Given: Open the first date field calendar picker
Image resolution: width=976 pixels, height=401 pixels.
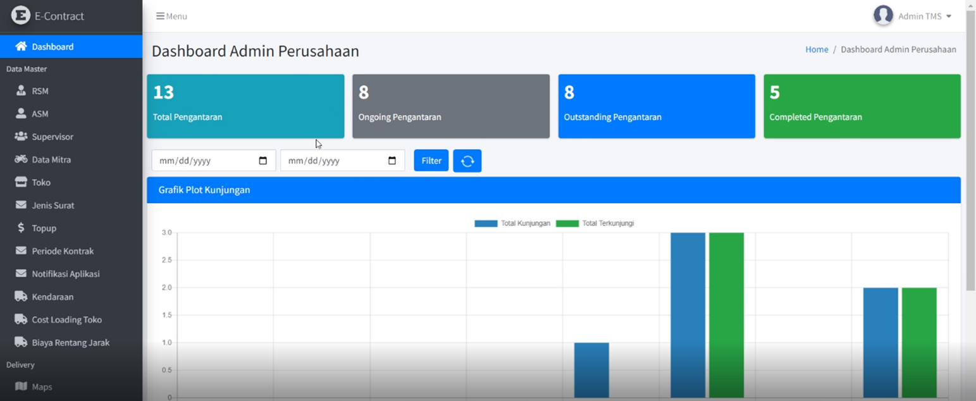Looking at the screenshot, I should click(x=263, y=161).
